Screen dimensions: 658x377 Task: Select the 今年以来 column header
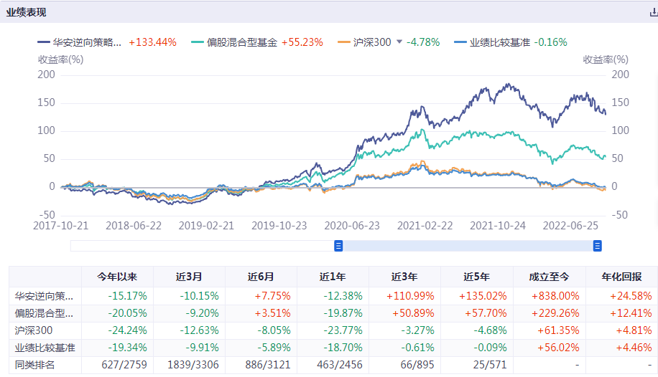(x=116, y=277)
